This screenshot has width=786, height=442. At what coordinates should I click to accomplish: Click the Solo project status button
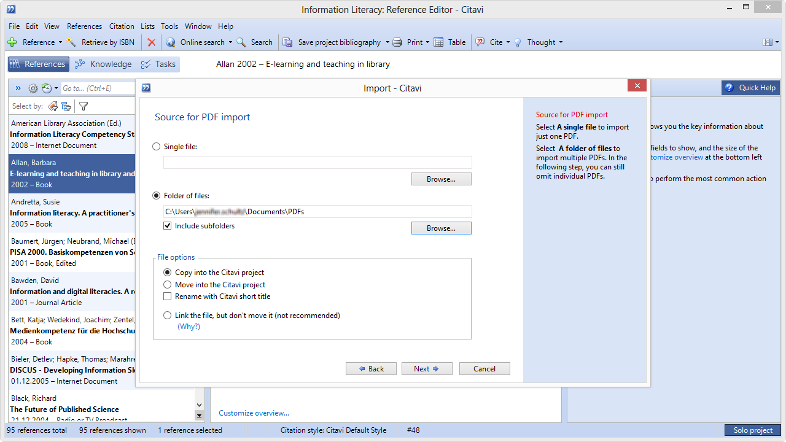pos(753,430)
